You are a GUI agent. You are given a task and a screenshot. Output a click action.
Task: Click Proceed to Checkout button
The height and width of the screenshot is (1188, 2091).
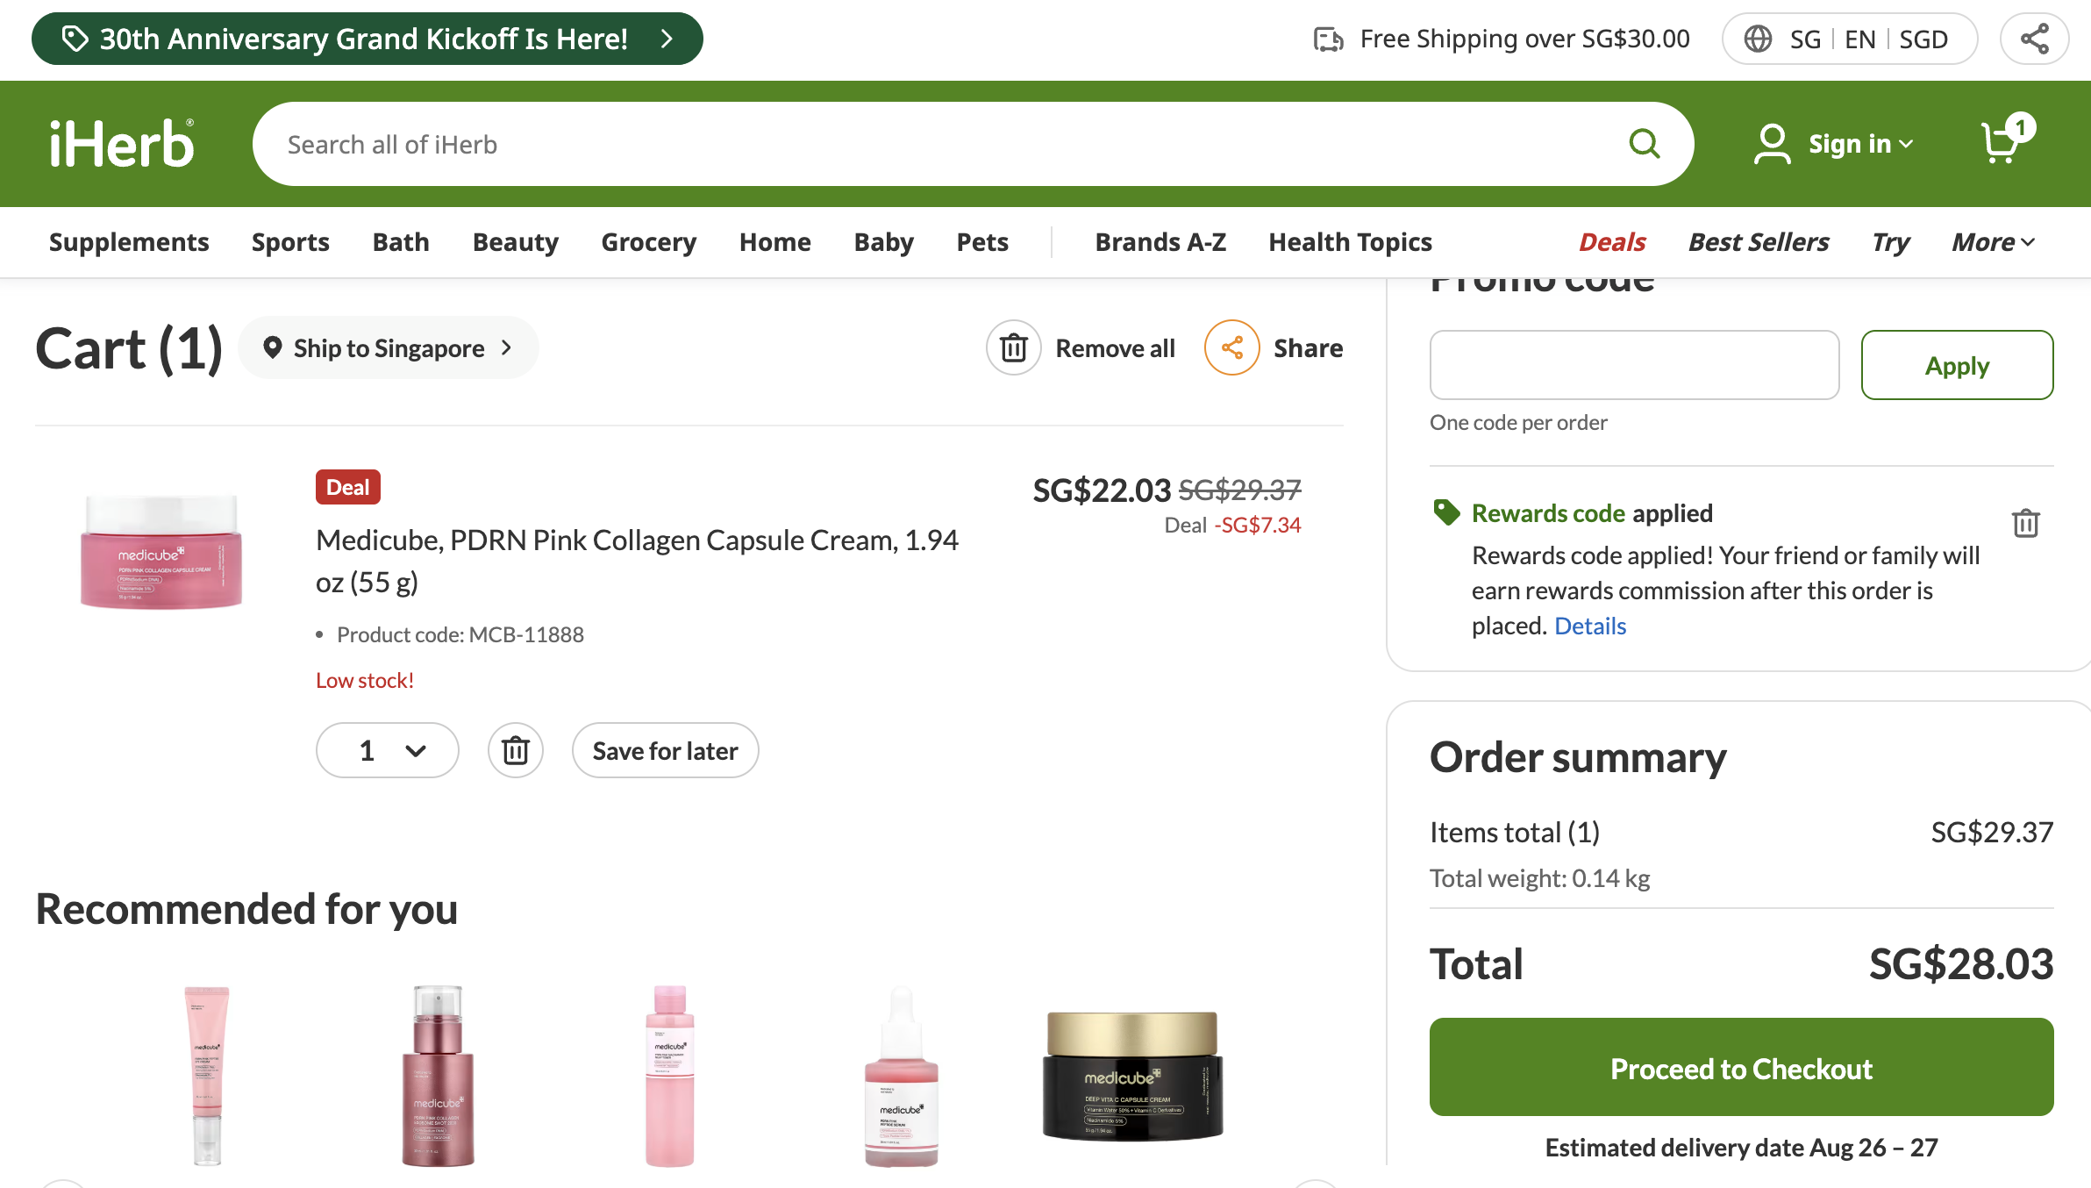pyautogui.click(x=1741, y=1068)
